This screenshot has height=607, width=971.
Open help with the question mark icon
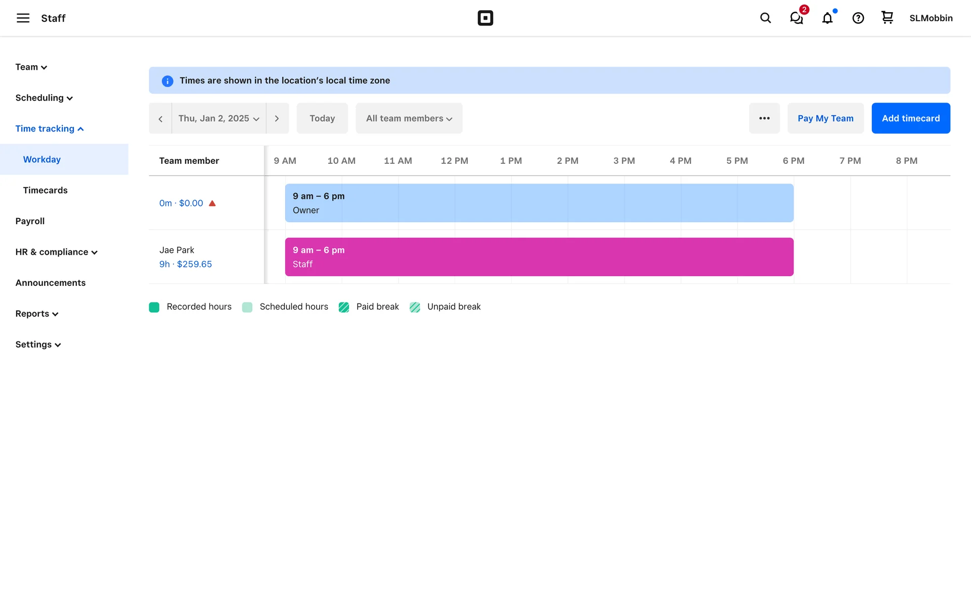pos(858,18)
